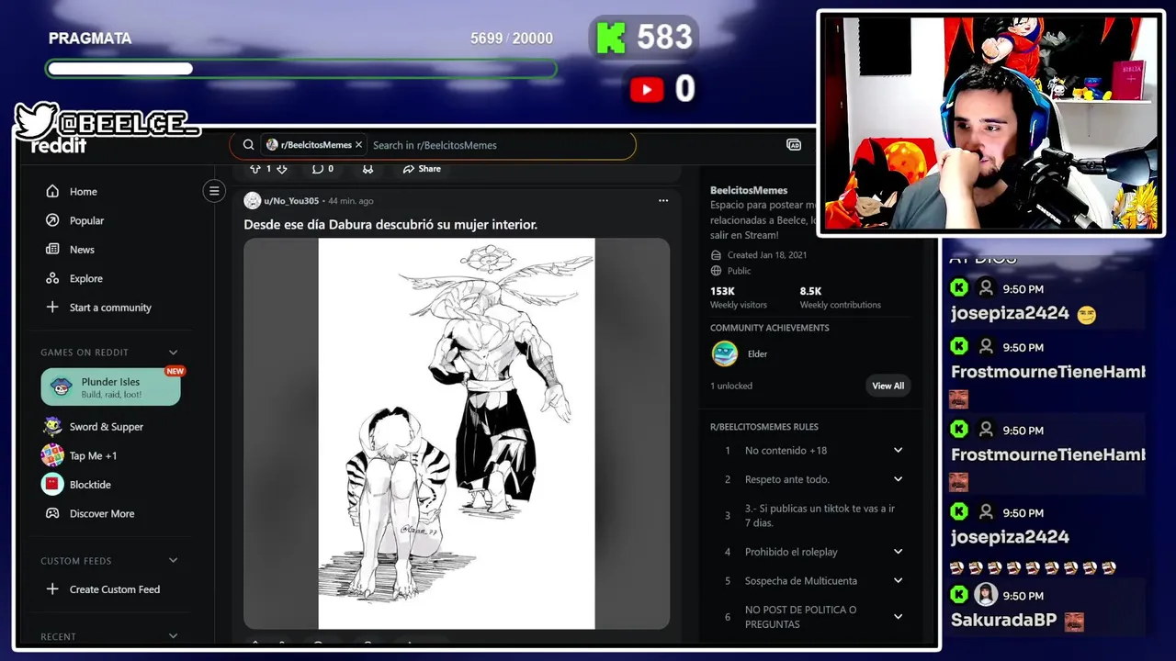Click rule 3 about publishing a tiktok

pyautogui.click(x=820, y=515)
